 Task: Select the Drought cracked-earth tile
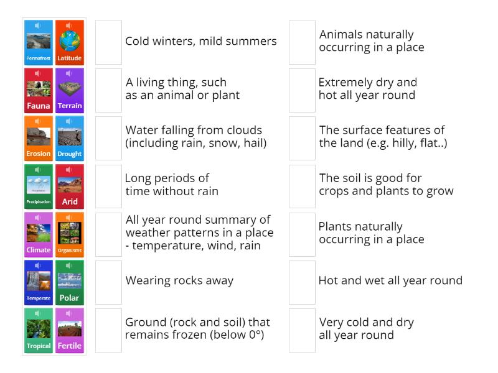pos(70,137)
